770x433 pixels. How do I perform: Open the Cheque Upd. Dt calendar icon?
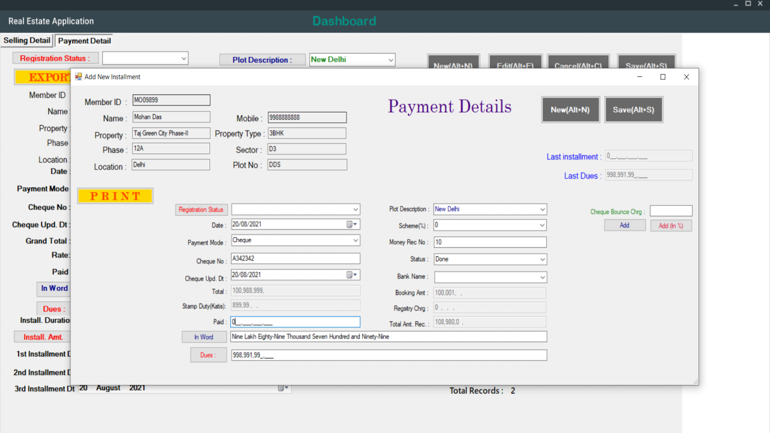(351, 275)
